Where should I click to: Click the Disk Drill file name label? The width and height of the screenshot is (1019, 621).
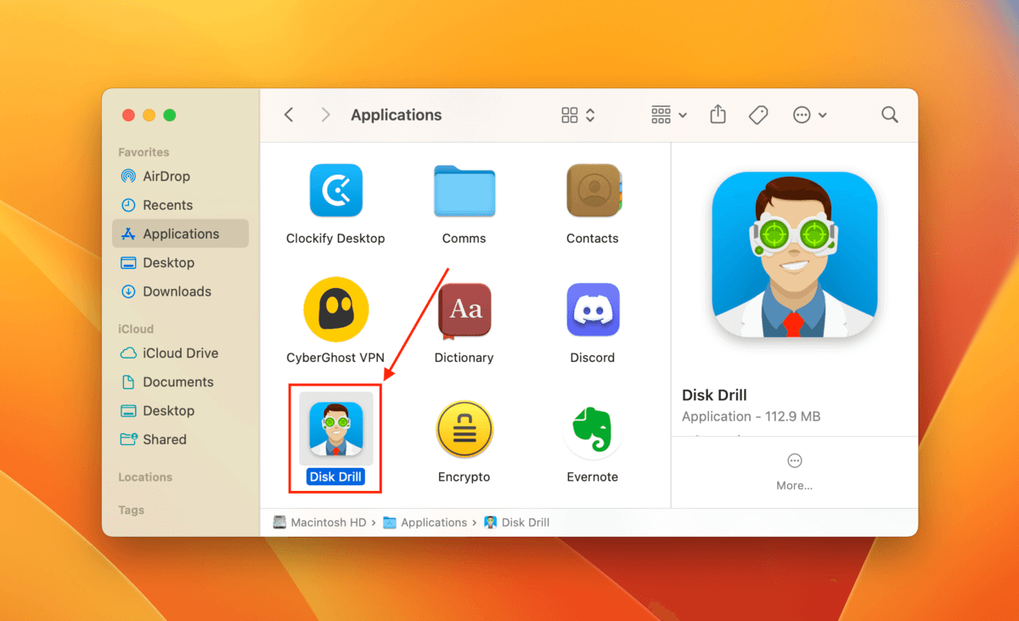[x=335, y=477]
